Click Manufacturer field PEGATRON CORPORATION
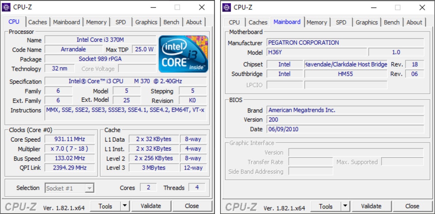Viewport: 435px width, 214px height. (x=345, y=43)
